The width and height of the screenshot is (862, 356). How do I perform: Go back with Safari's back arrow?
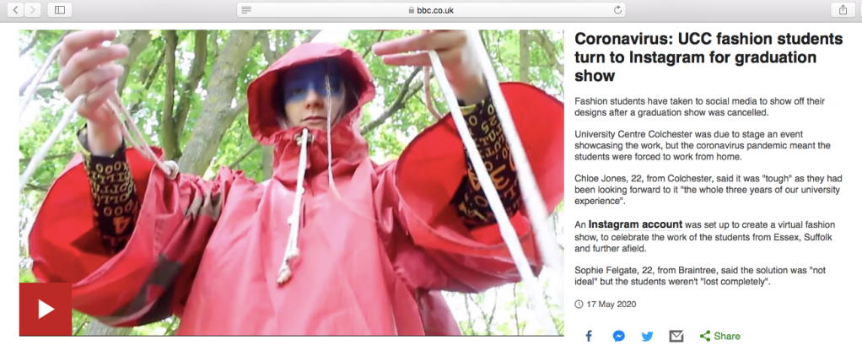pyautogui.click(x=16, y=10)
